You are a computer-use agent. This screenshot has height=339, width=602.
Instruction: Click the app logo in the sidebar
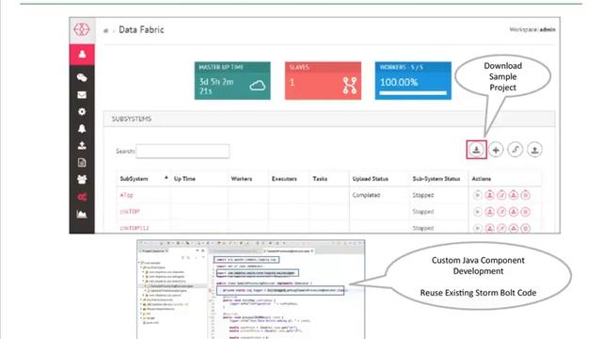[x=82, y=29]
